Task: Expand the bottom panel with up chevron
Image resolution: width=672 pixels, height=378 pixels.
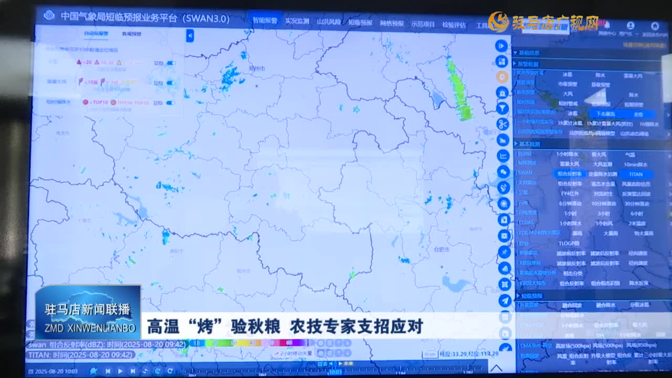Action: (496, 368)
